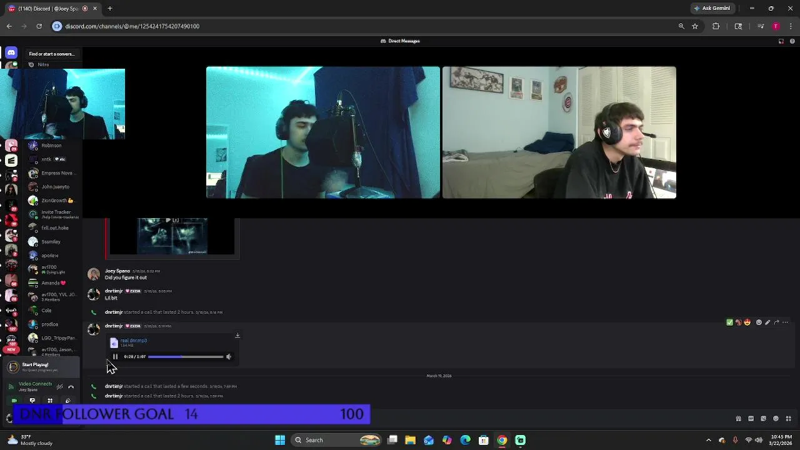Disconnect from the call
This screenshot has height=450, width=800.
coord(71,387)
